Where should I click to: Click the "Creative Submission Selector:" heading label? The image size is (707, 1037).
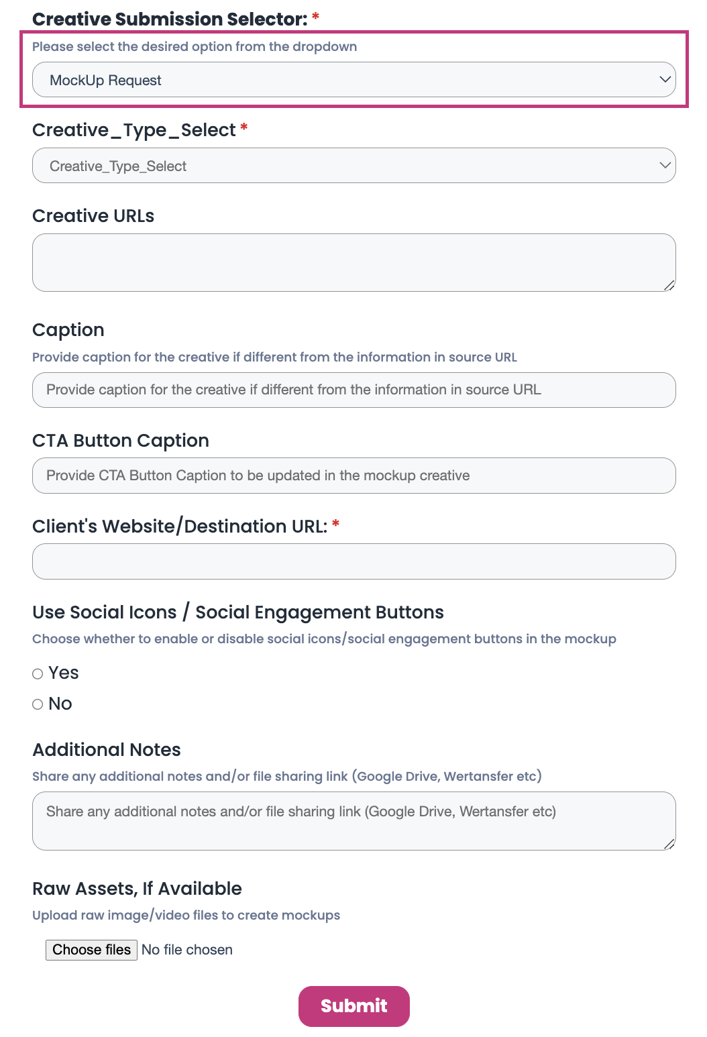click(x=170, y=19)
